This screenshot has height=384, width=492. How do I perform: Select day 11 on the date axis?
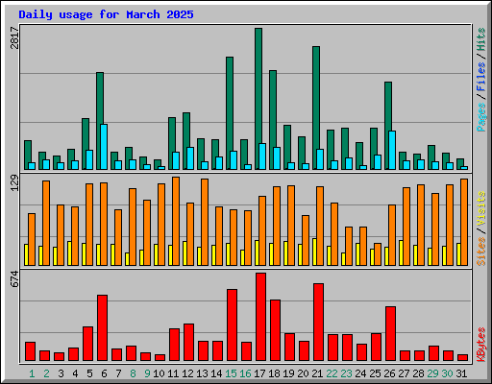tap(173, 373)
